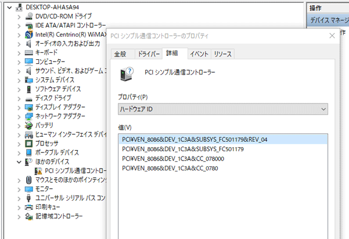Click the プロセッサ processor icon
Viewport: 349px width, 239px height.
pos(29,143)
